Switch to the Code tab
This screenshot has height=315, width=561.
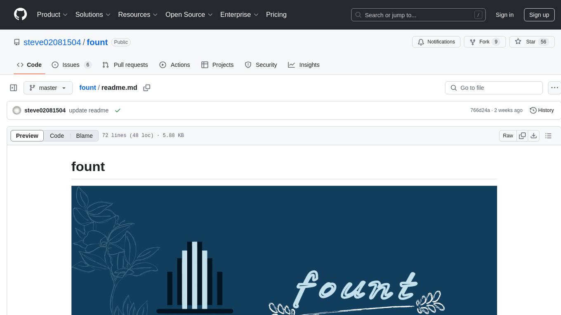(x=29, y=65)
